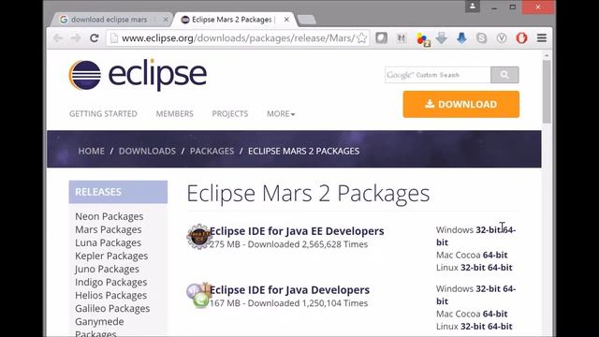599x337 pixels.
Task: Open the Chrome hamburger menu
Action: pyautogui.click(x=542, y=38)
